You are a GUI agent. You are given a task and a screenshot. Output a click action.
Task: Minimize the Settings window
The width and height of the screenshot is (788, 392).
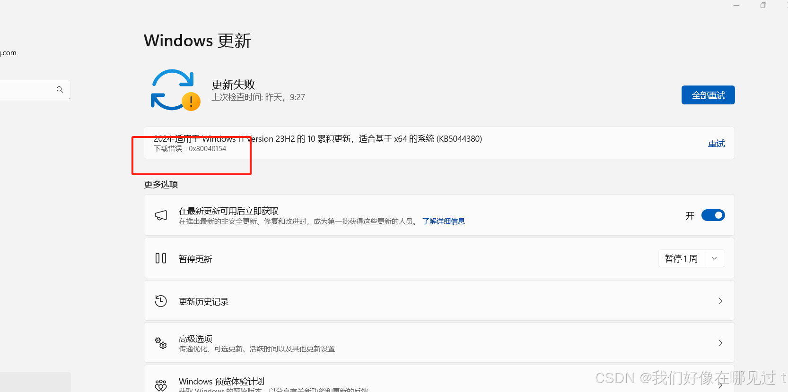pos(736,6)
